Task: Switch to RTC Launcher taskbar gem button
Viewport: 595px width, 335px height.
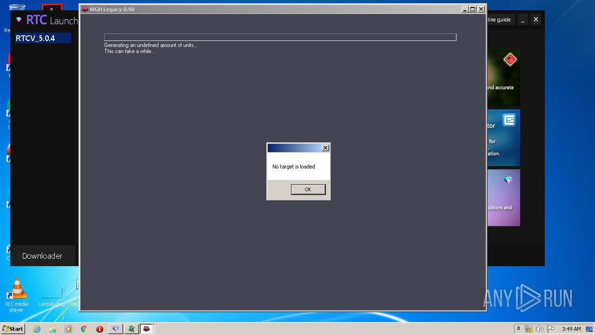Action: (116, 329)
